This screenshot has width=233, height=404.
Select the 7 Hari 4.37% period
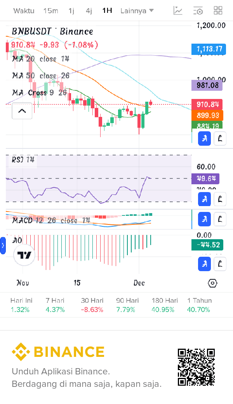click(x=55, y=305)
